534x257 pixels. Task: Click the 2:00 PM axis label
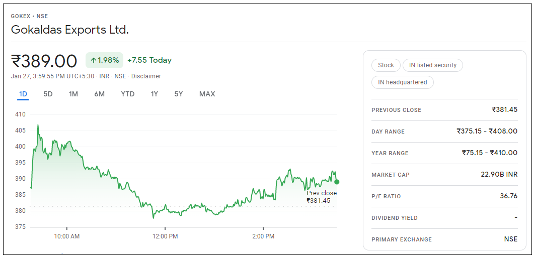pos(263,236)
